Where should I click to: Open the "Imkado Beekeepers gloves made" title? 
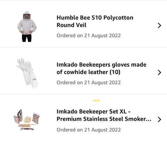pyautogui.click(x=102, y=65)
